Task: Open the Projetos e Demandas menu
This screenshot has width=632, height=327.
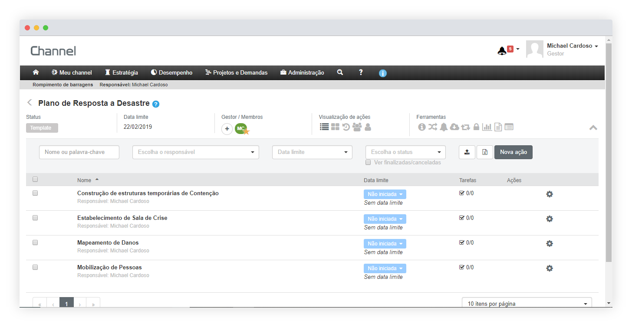Action: click(x=236, y=72)
